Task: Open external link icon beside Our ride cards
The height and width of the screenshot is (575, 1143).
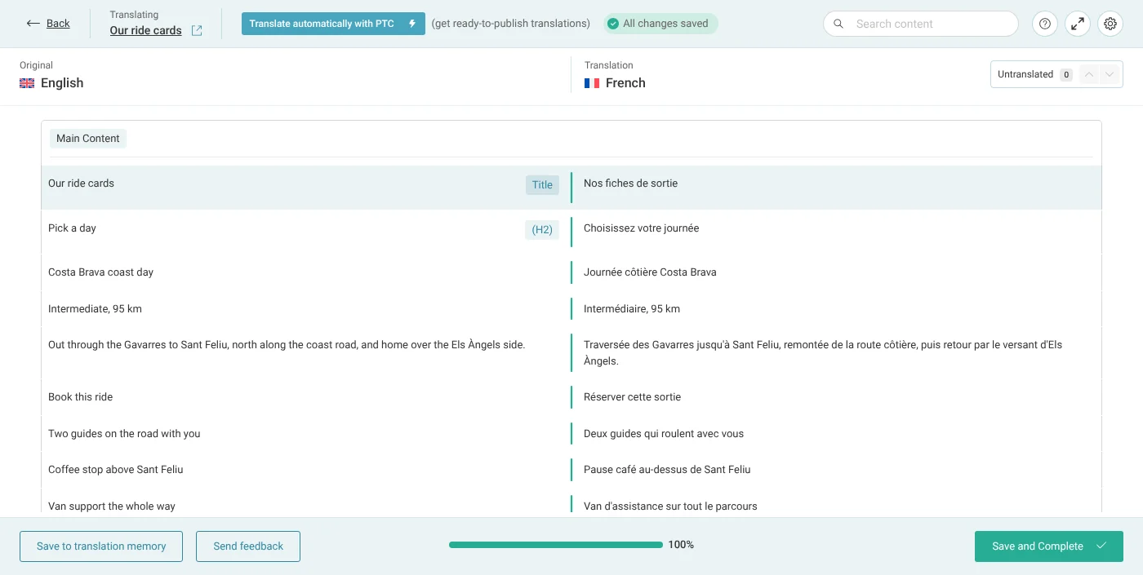Action: coord(197,31)
